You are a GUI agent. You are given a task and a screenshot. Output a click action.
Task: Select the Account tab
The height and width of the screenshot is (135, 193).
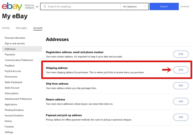(38, 28)
